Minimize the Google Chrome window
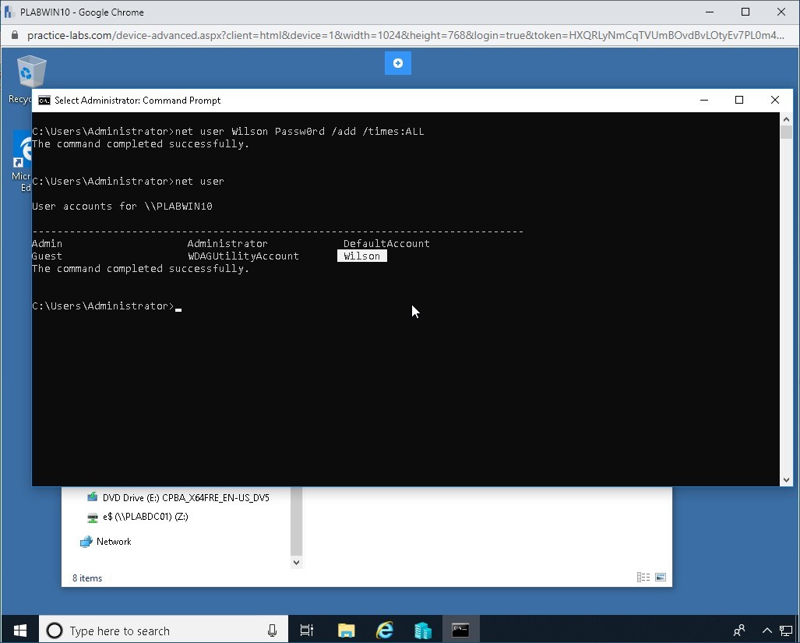800x643 pixels. 710,12
